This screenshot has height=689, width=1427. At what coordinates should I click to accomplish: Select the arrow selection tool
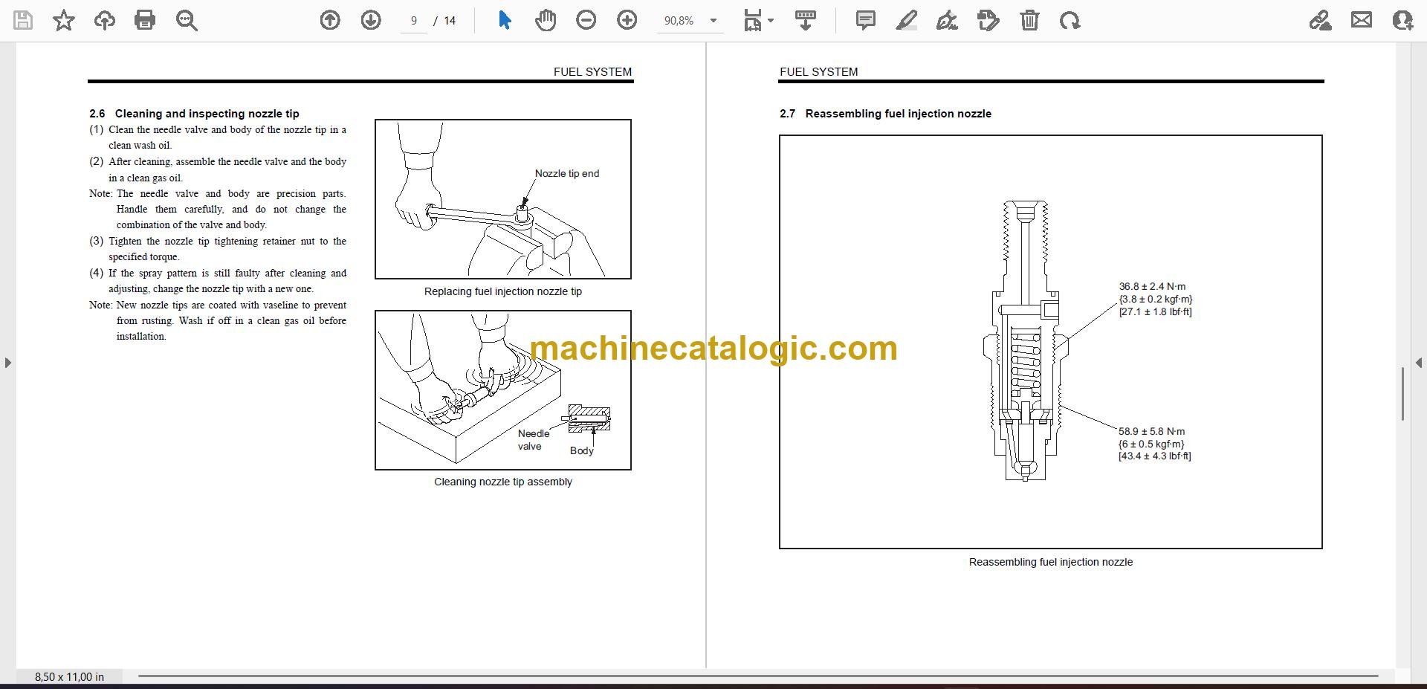pyautogui.click(x=505, y=20)
